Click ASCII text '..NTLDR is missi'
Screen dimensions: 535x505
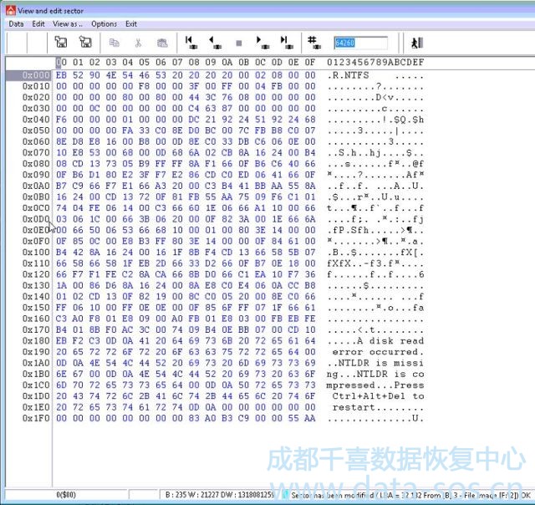pyautogui.click(x=375, y=363)
